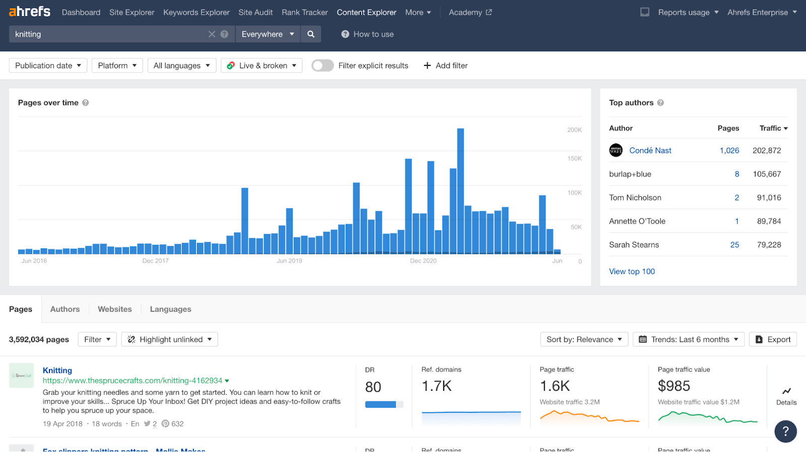Click the Export download icon
The width and height of the screenshot is (806, 452).
(x=759, y=339)
